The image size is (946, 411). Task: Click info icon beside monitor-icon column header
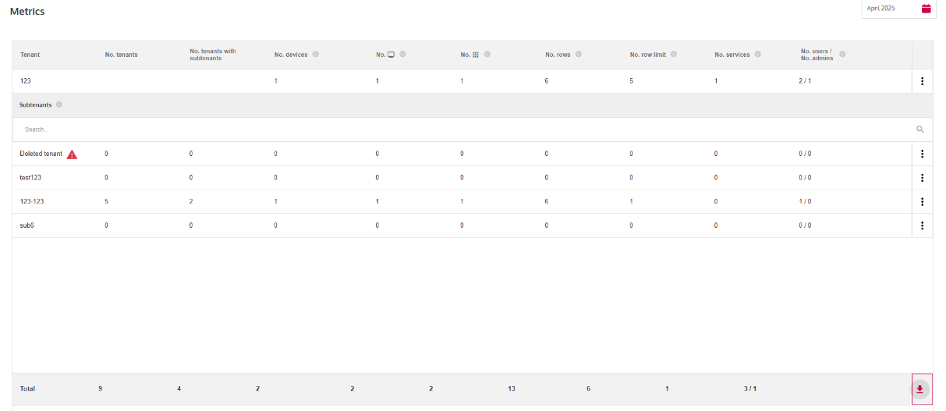[x=402, y=55]
